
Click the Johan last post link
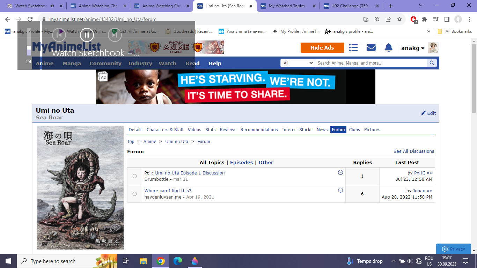(419, 191)
